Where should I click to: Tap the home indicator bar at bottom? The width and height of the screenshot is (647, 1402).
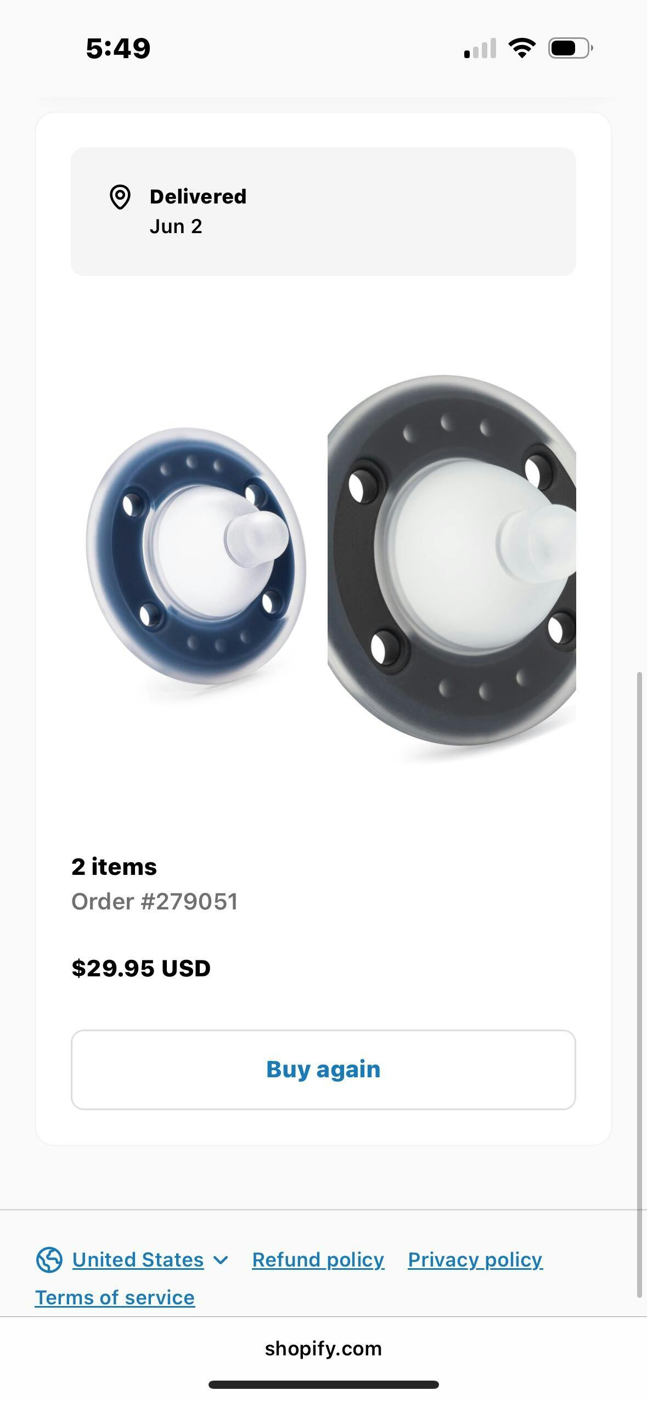[x=323, y=1384]
